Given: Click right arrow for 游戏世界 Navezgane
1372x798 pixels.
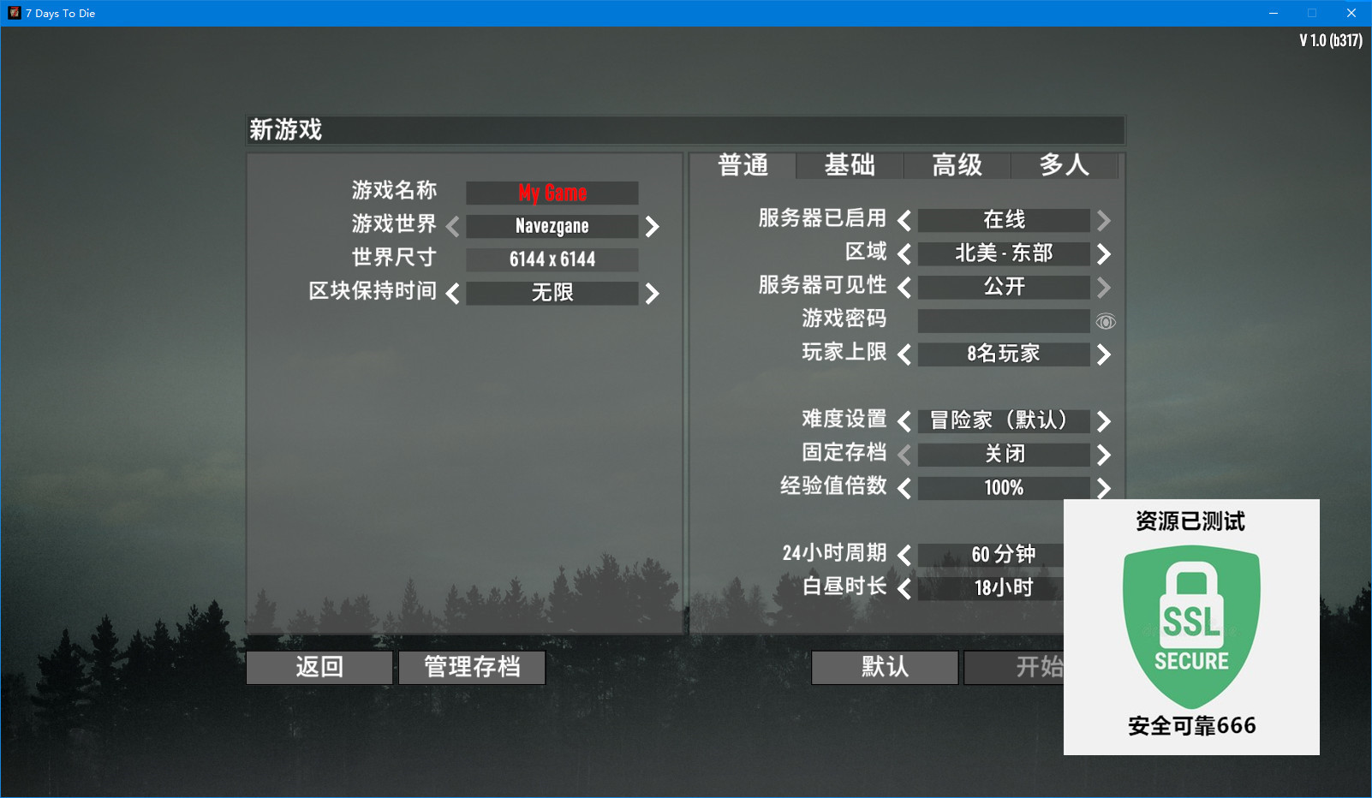Looking at the screenshot, I should 653,227.
